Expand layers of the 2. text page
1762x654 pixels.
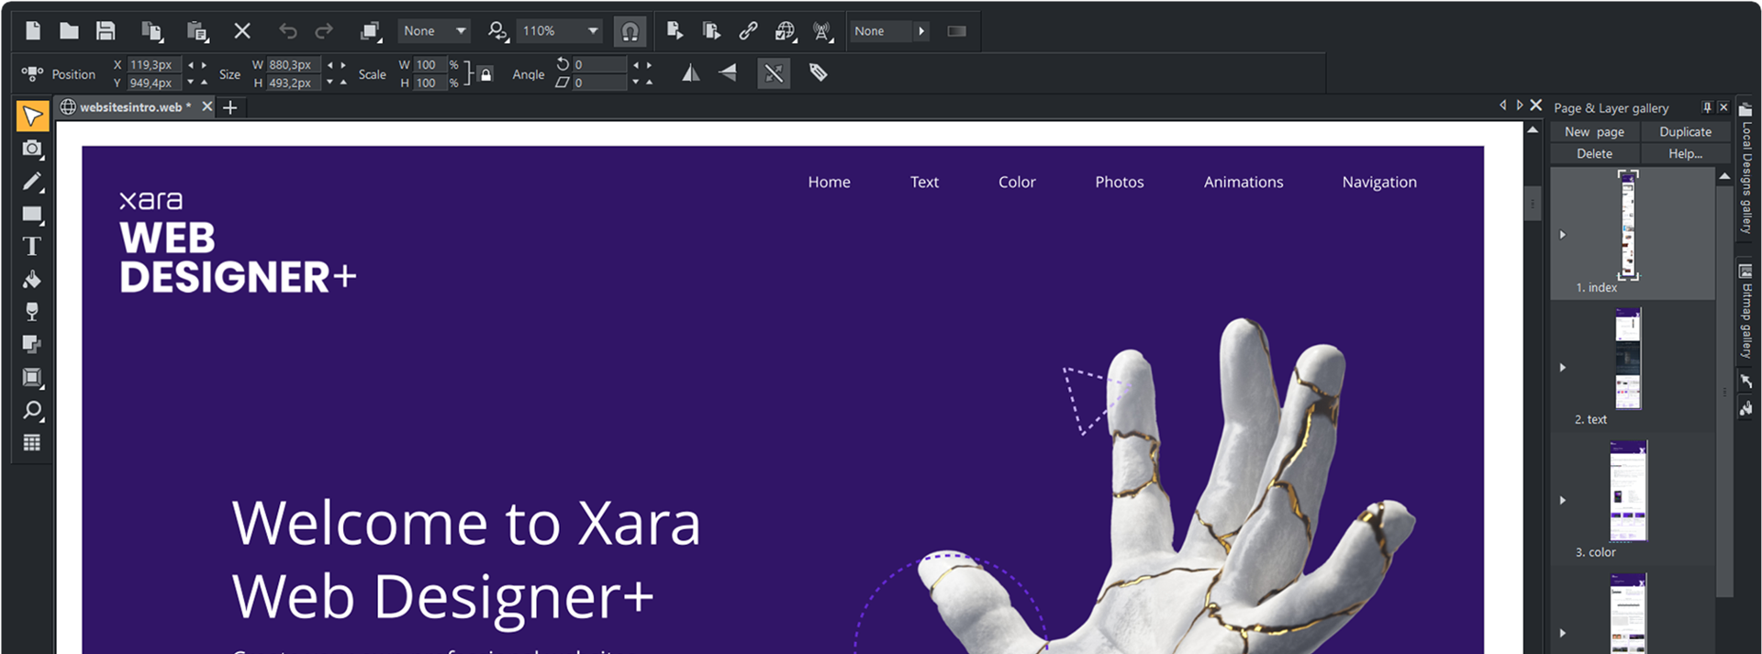pyautogui.click(x=1563, y=368)
